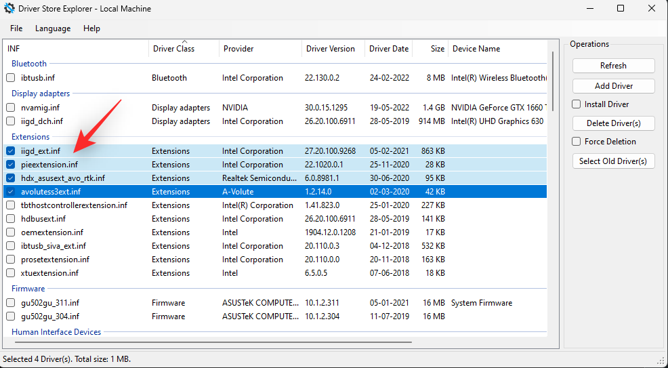Check the xtuextension.inf checkbox
668x368 pixels.
point(11,273)
